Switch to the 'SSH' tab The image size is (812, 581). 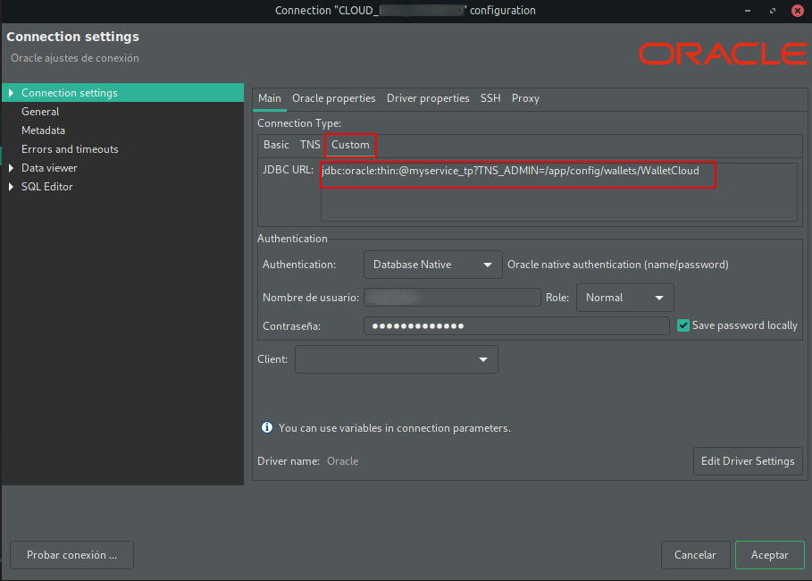tap(490, 98)
